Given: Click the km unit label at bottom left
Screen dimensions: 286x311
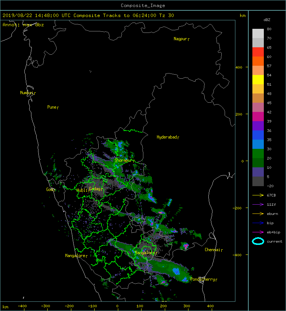Looking at the screenshot, I should click(x=6, y=307).
